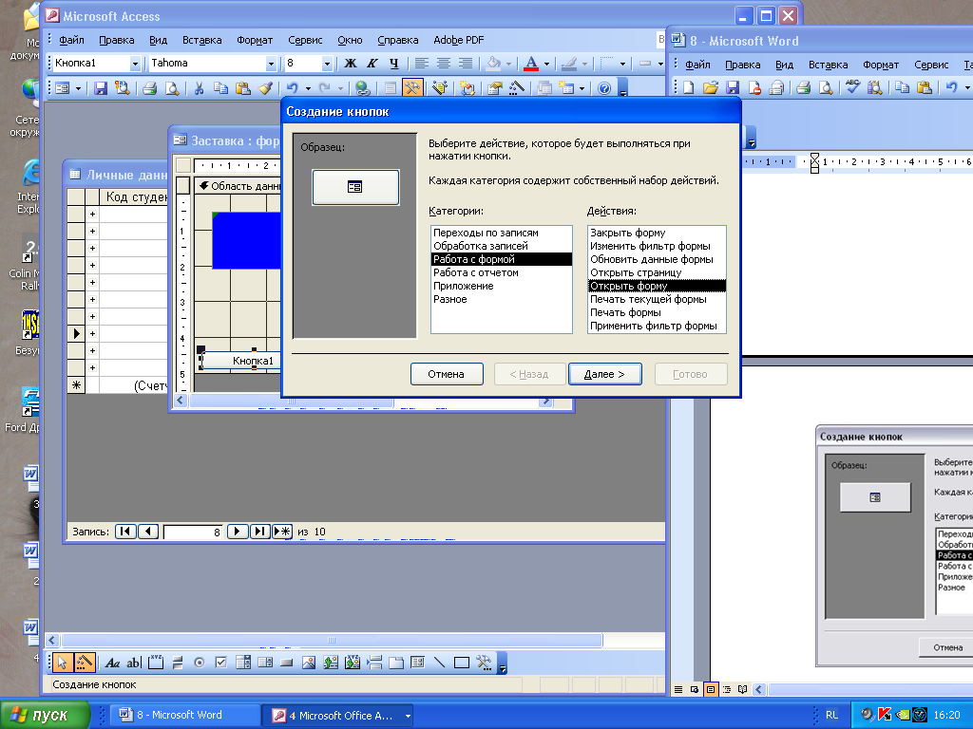The height and width of the screenshot is (729, 973).
Task: Go to next record in navigation bar
Action: pos(237,532)
